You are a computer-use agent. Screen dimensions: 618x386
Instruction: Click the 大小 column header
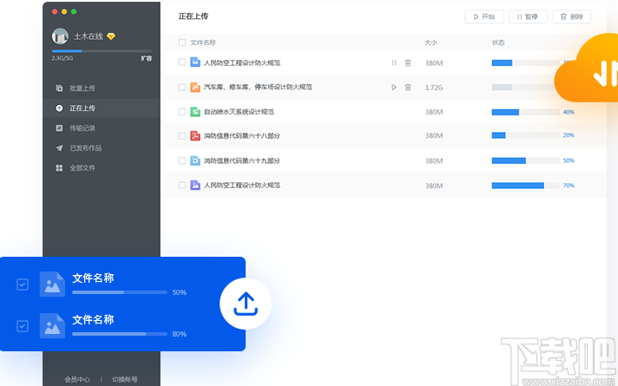coord(431,43)
